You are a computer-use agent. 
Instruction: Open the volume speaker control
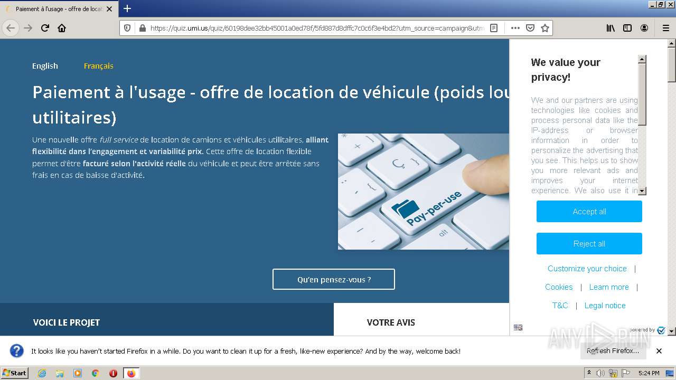pyautogui.click(x=600, y=373)
